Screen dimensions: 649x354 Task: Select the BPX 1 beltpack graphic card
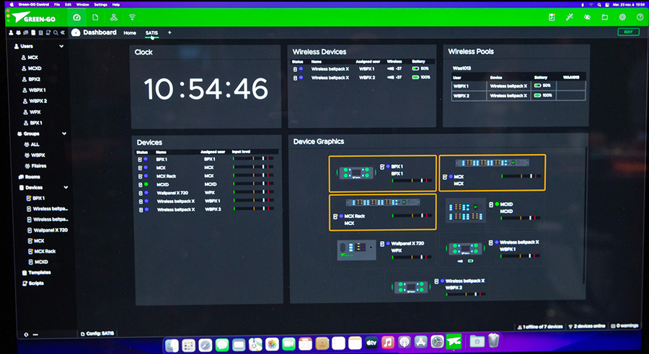tap(382, 173)
